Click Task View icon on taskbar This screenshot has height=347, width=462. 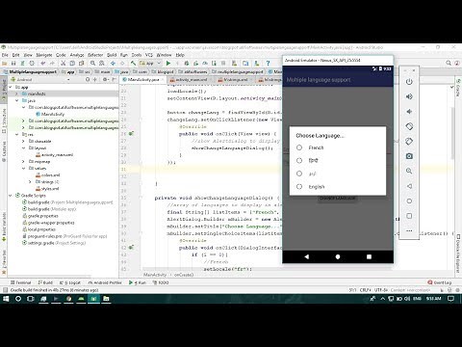tap(31, 299)
